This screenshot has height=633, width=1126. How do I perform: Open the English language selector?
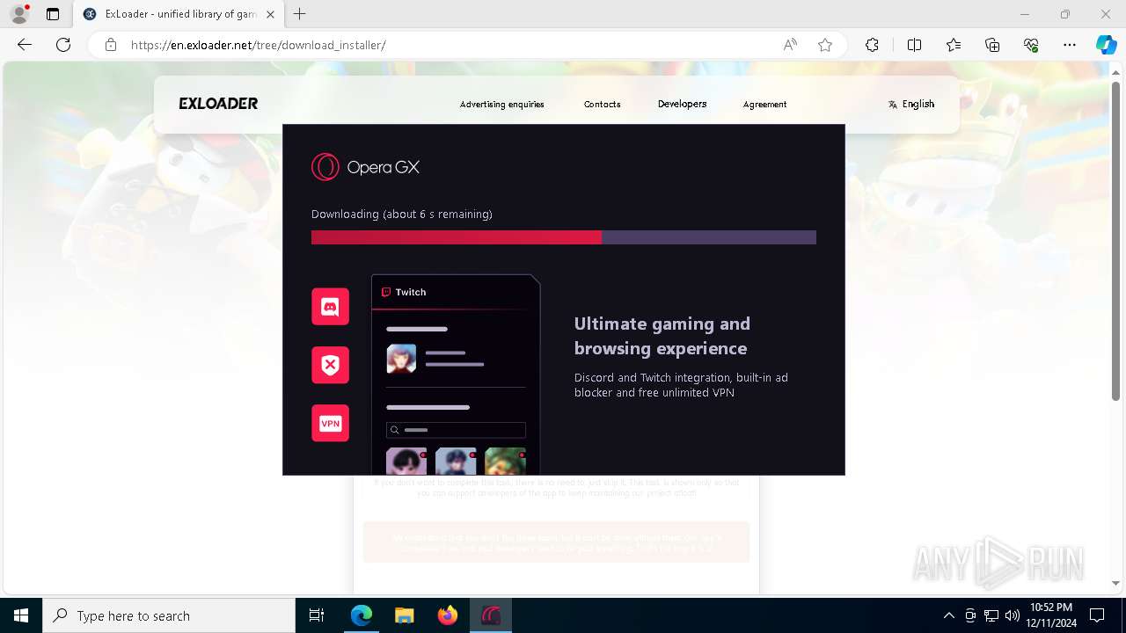click(x=911, y=104)
